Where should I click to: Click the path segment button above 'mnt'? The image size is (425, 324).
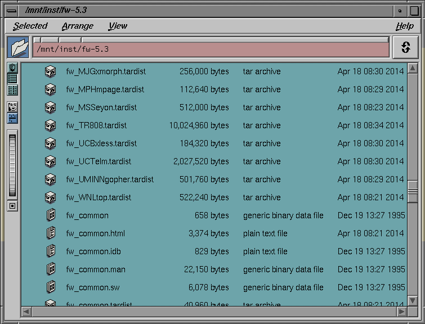[50, 40]
